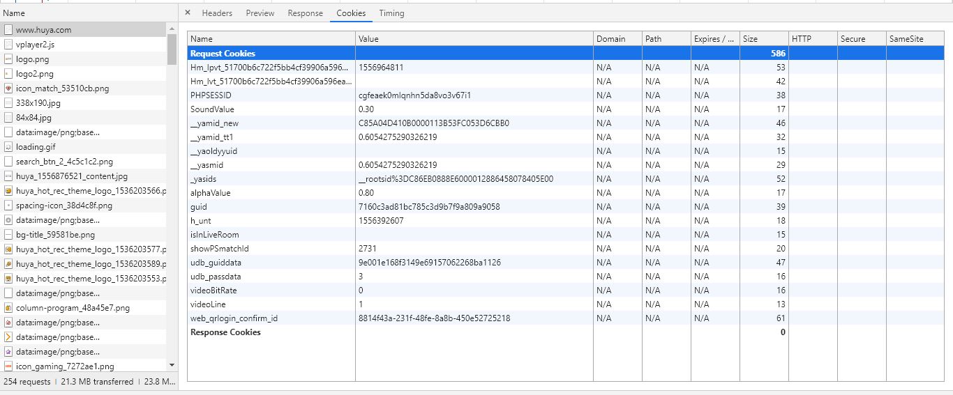Click the PHPSESSID value cgfeaek0mlqnhn5da8vo3v67i1
The width and height of the screenshot is (953, 395).
pos(415,95)
